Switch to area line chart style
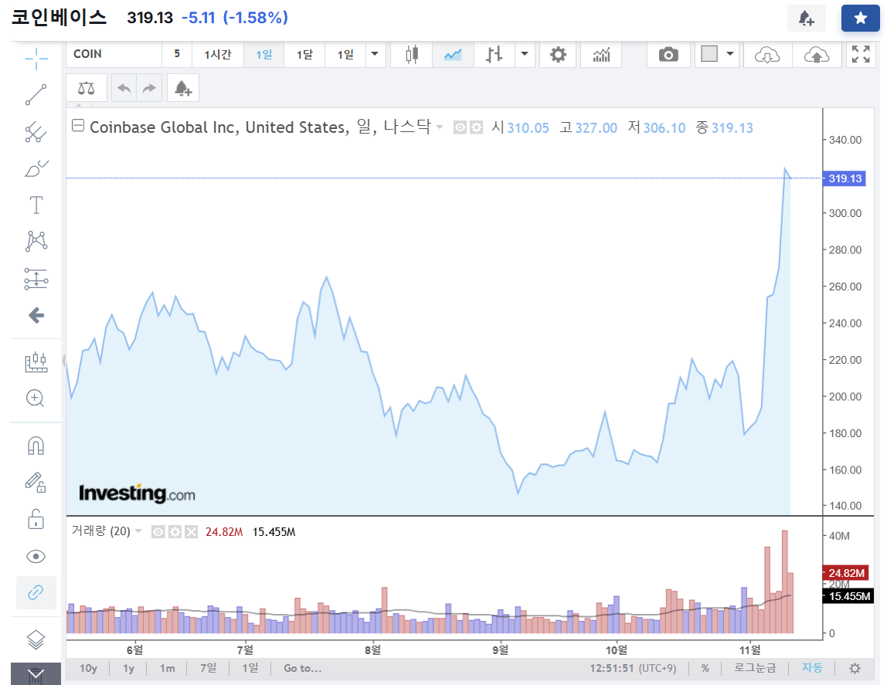Screen dimensions: 887x685 coord(453,55)
